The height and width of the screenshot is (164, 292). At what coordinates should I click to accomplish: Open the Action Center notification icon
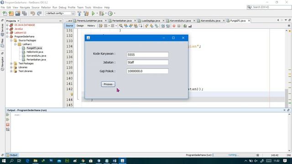click(x=285, y=161)
